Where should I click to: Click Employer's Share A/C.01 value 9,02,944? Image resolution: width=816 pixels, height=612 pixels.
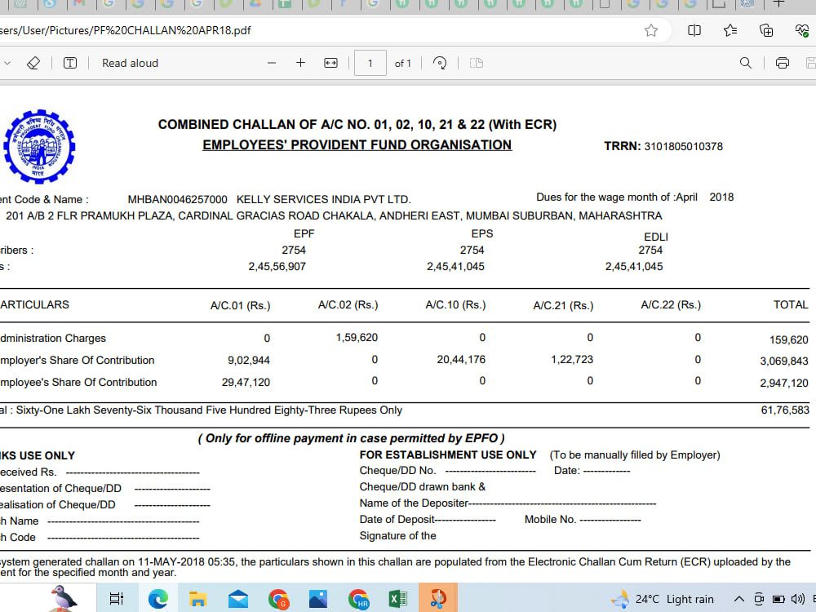point(249,360)
